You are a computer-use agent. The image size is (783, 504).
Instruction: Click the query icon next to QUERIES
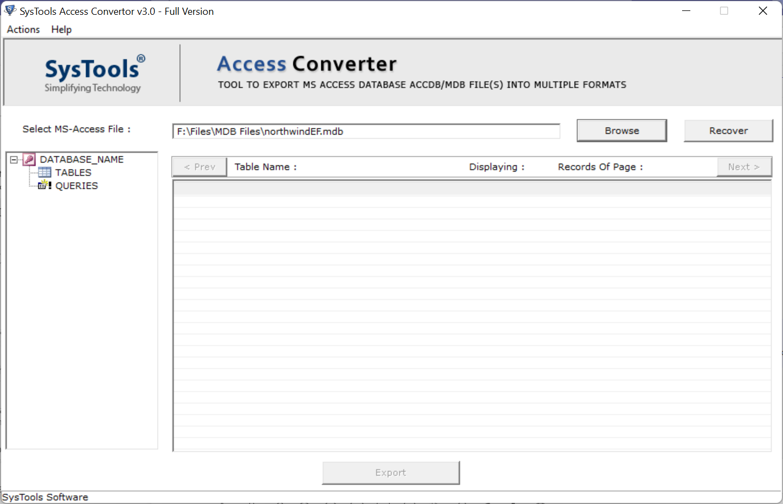[x=44, y=185]
